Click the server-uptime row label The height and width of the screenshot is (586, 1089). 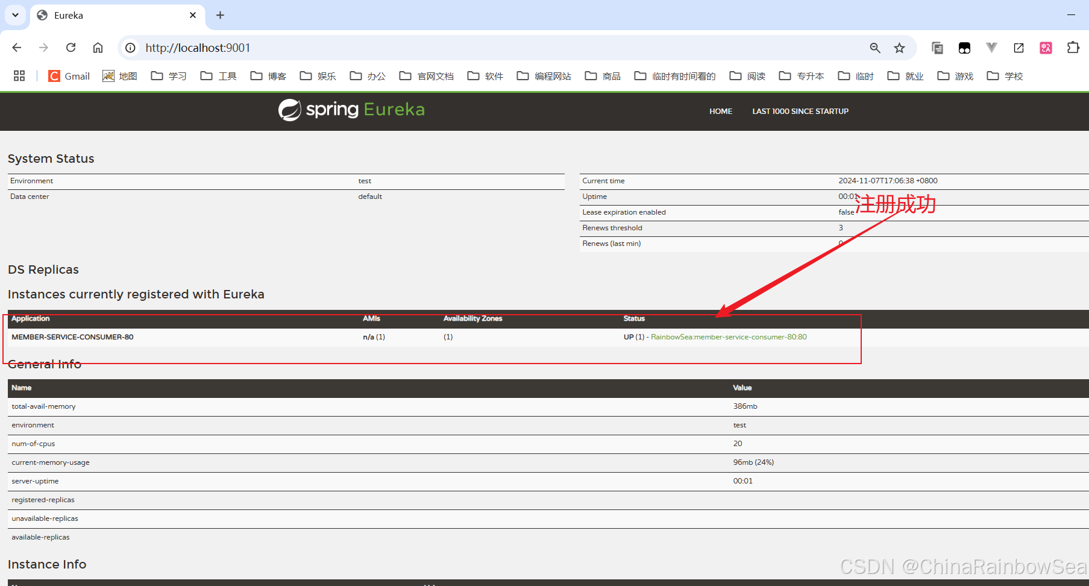(x=35, y=481)
